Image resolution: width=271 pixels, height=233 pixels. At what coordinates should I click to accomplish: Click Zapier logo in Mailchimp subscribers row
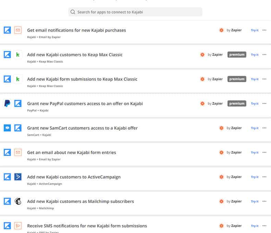[x=221, y=201]
